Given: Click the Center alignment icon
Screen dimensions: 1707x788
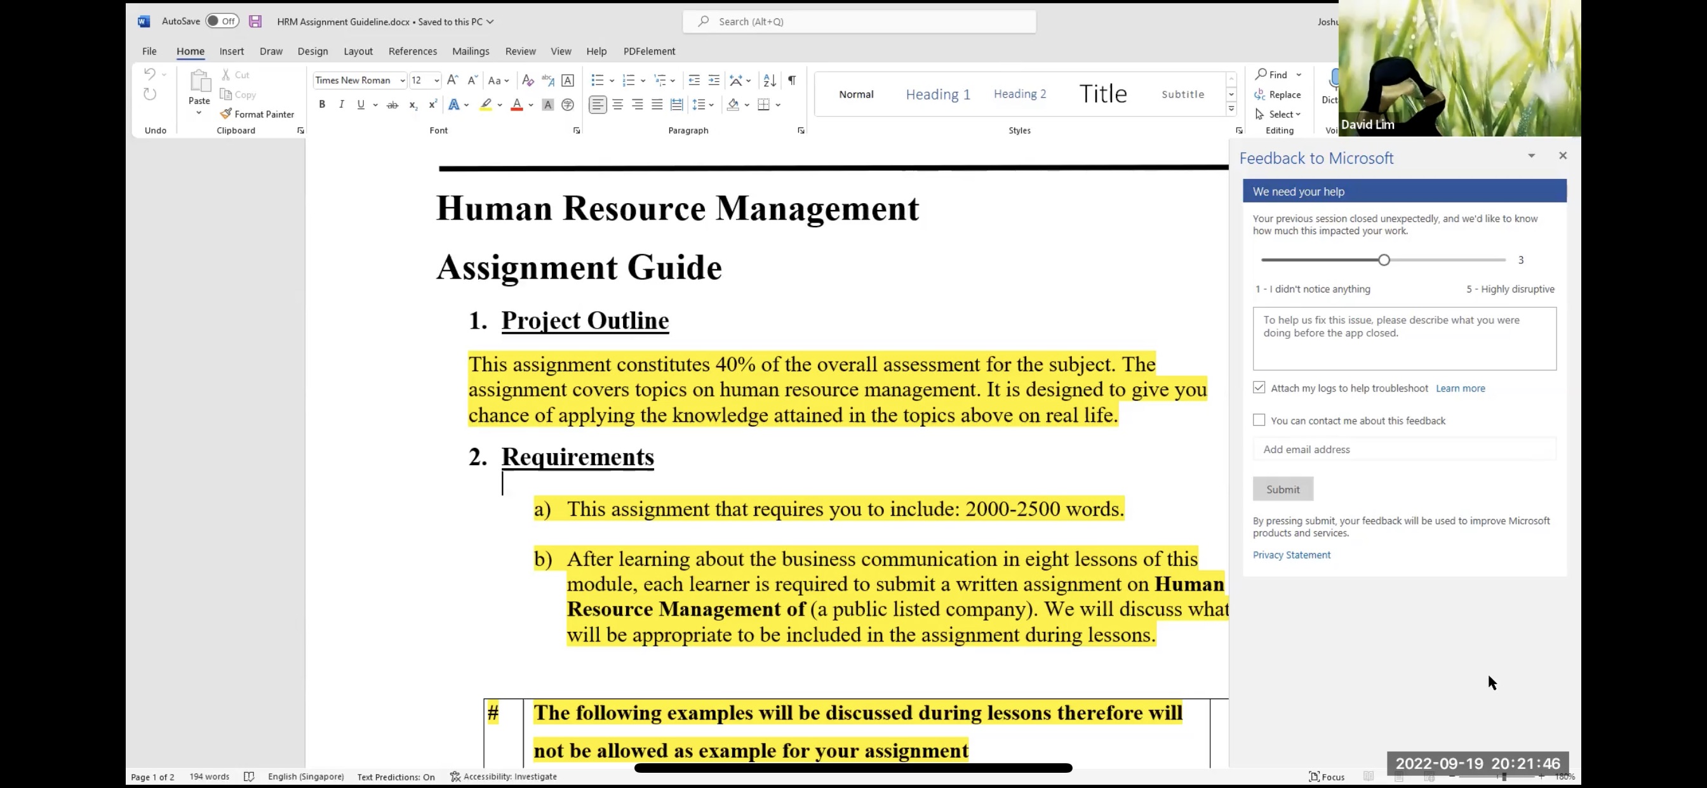Looking at the screenshot, I should (x=618, y=105).
